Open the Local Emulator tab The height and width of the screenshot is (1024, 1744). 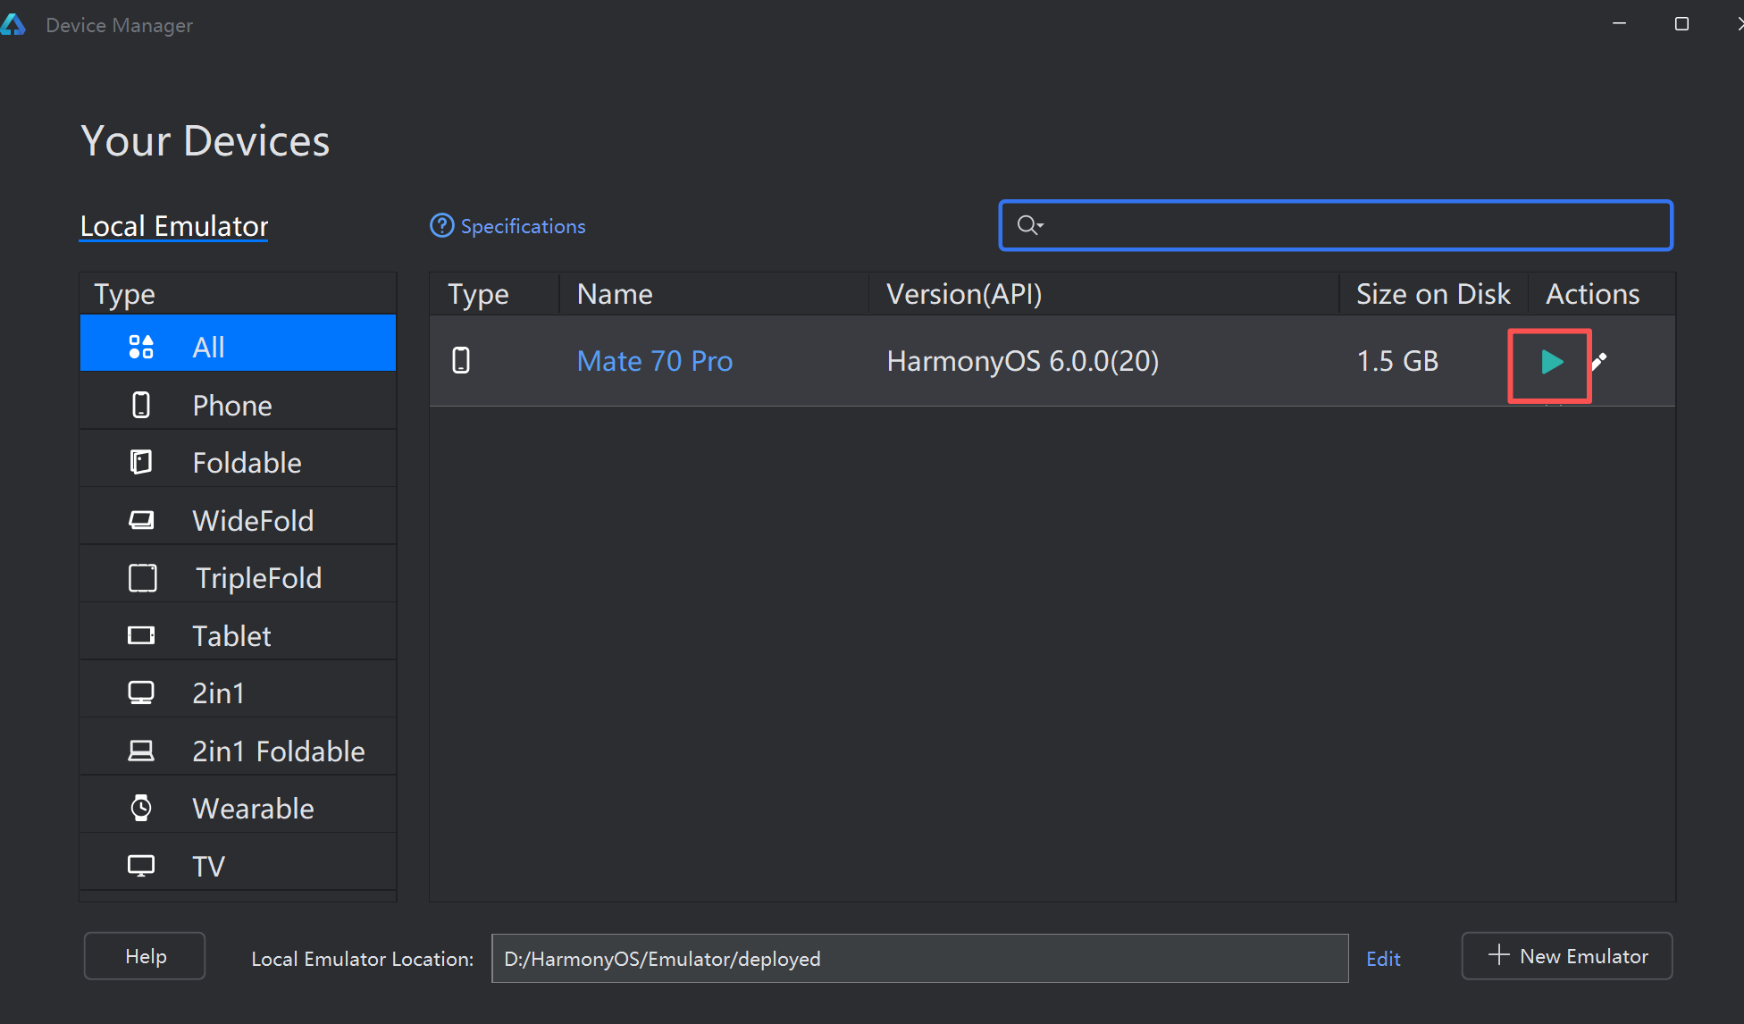click(174, 226)
